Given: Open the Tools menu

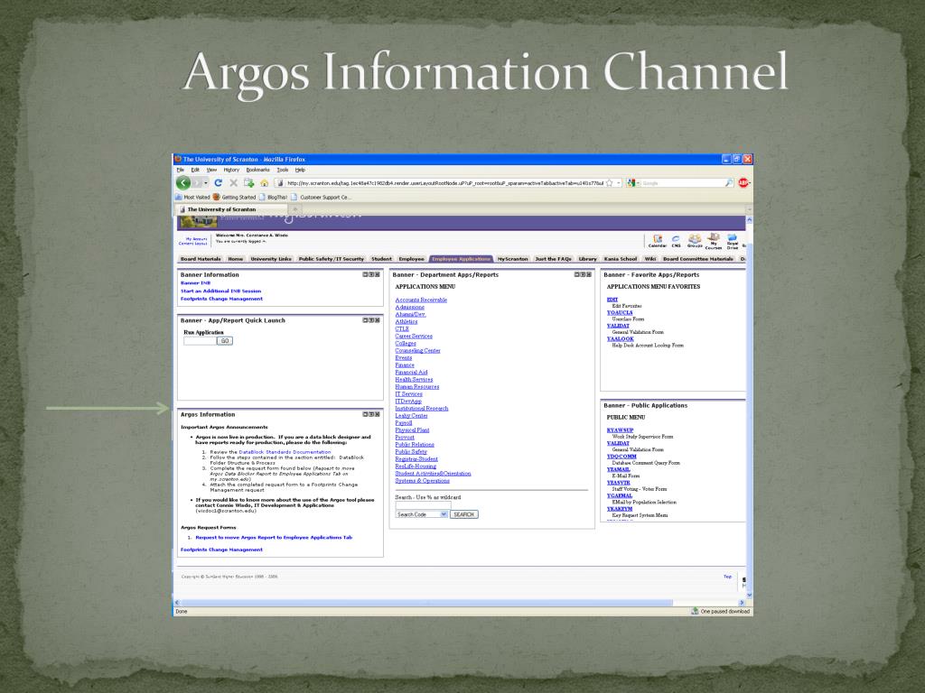Looking at the screenshot, I should pos(283,170).
